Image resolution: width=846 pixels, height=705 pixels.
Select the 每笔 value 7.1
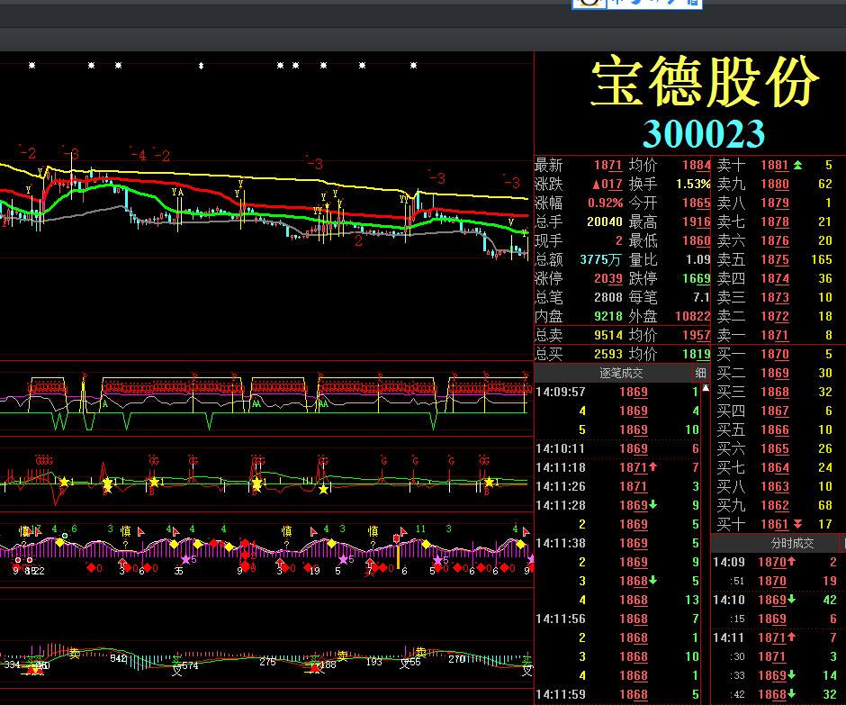tap(701, 297)
